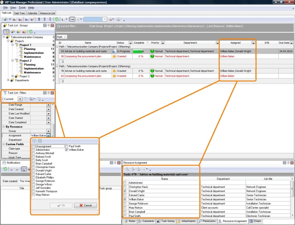Click the Job title column header
The width and height of the screenshot is (295, 225).
(x=268, y=179)
